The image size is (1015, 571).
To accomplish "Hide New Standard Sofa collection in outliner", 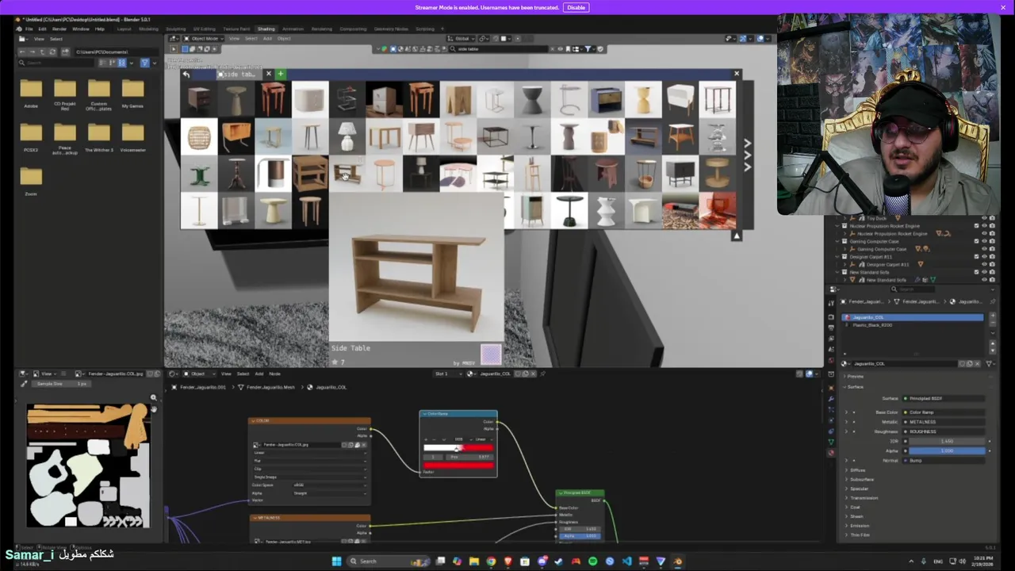I will pyautogui.click(x=984, y=272).
